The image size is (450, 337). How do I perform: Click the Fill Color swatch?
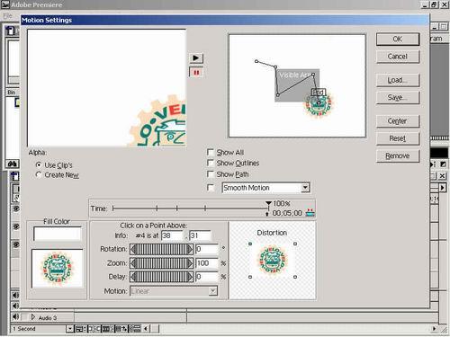click(x=58, y=234)
